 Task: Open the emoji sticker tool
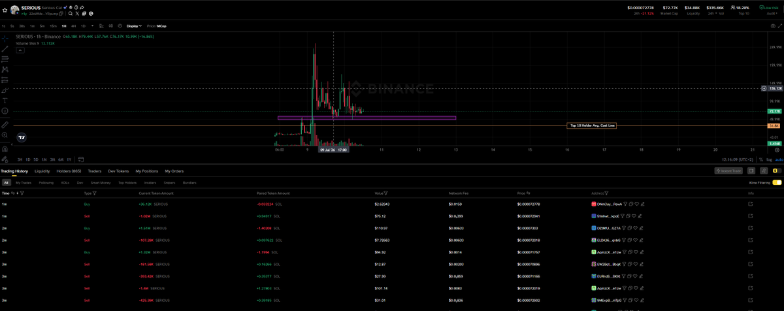click(5, 111)
